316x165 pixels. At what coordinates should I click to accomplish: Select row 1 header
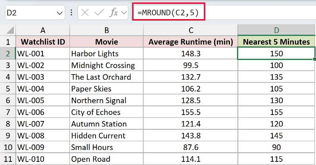pyautogui.click(x=8, y=42)
